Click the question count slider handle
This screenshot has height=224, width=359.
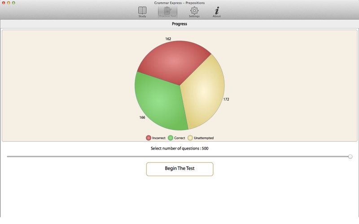[x=350, y=156]
